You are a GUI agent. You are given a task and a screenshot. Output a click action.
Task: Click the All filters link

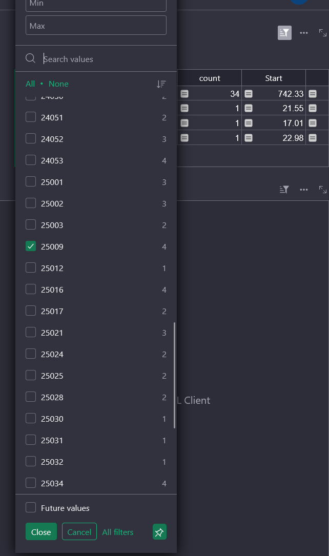click(118, 532)
